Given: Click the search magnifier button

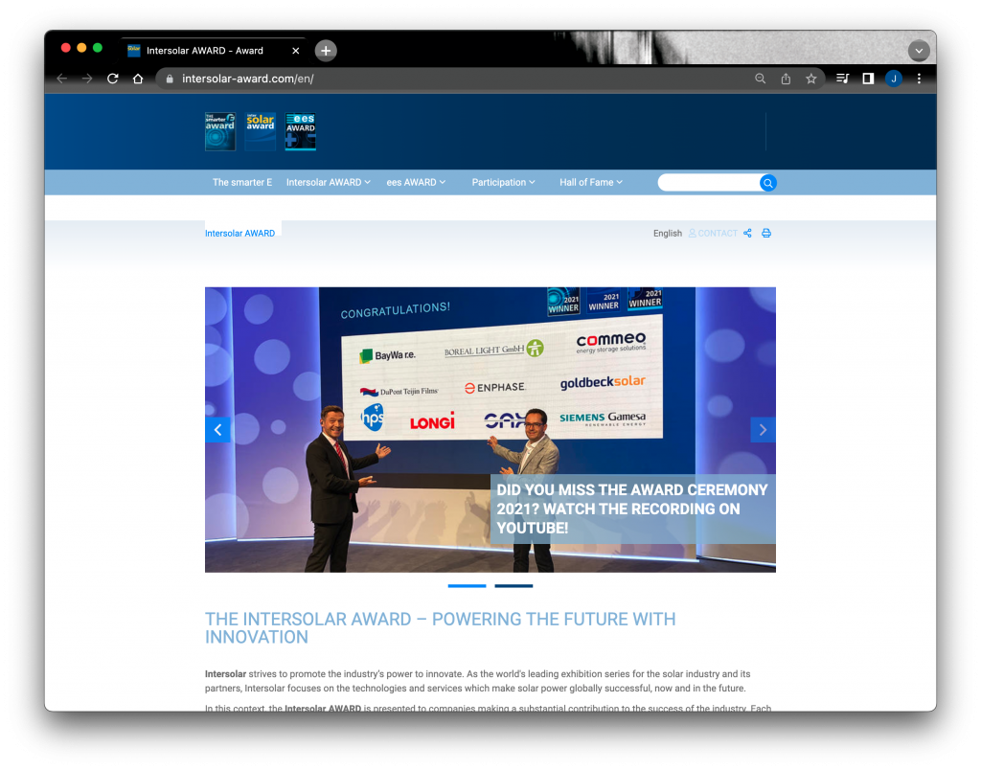Looking at the screenshot, I should (x=767, y=182).
